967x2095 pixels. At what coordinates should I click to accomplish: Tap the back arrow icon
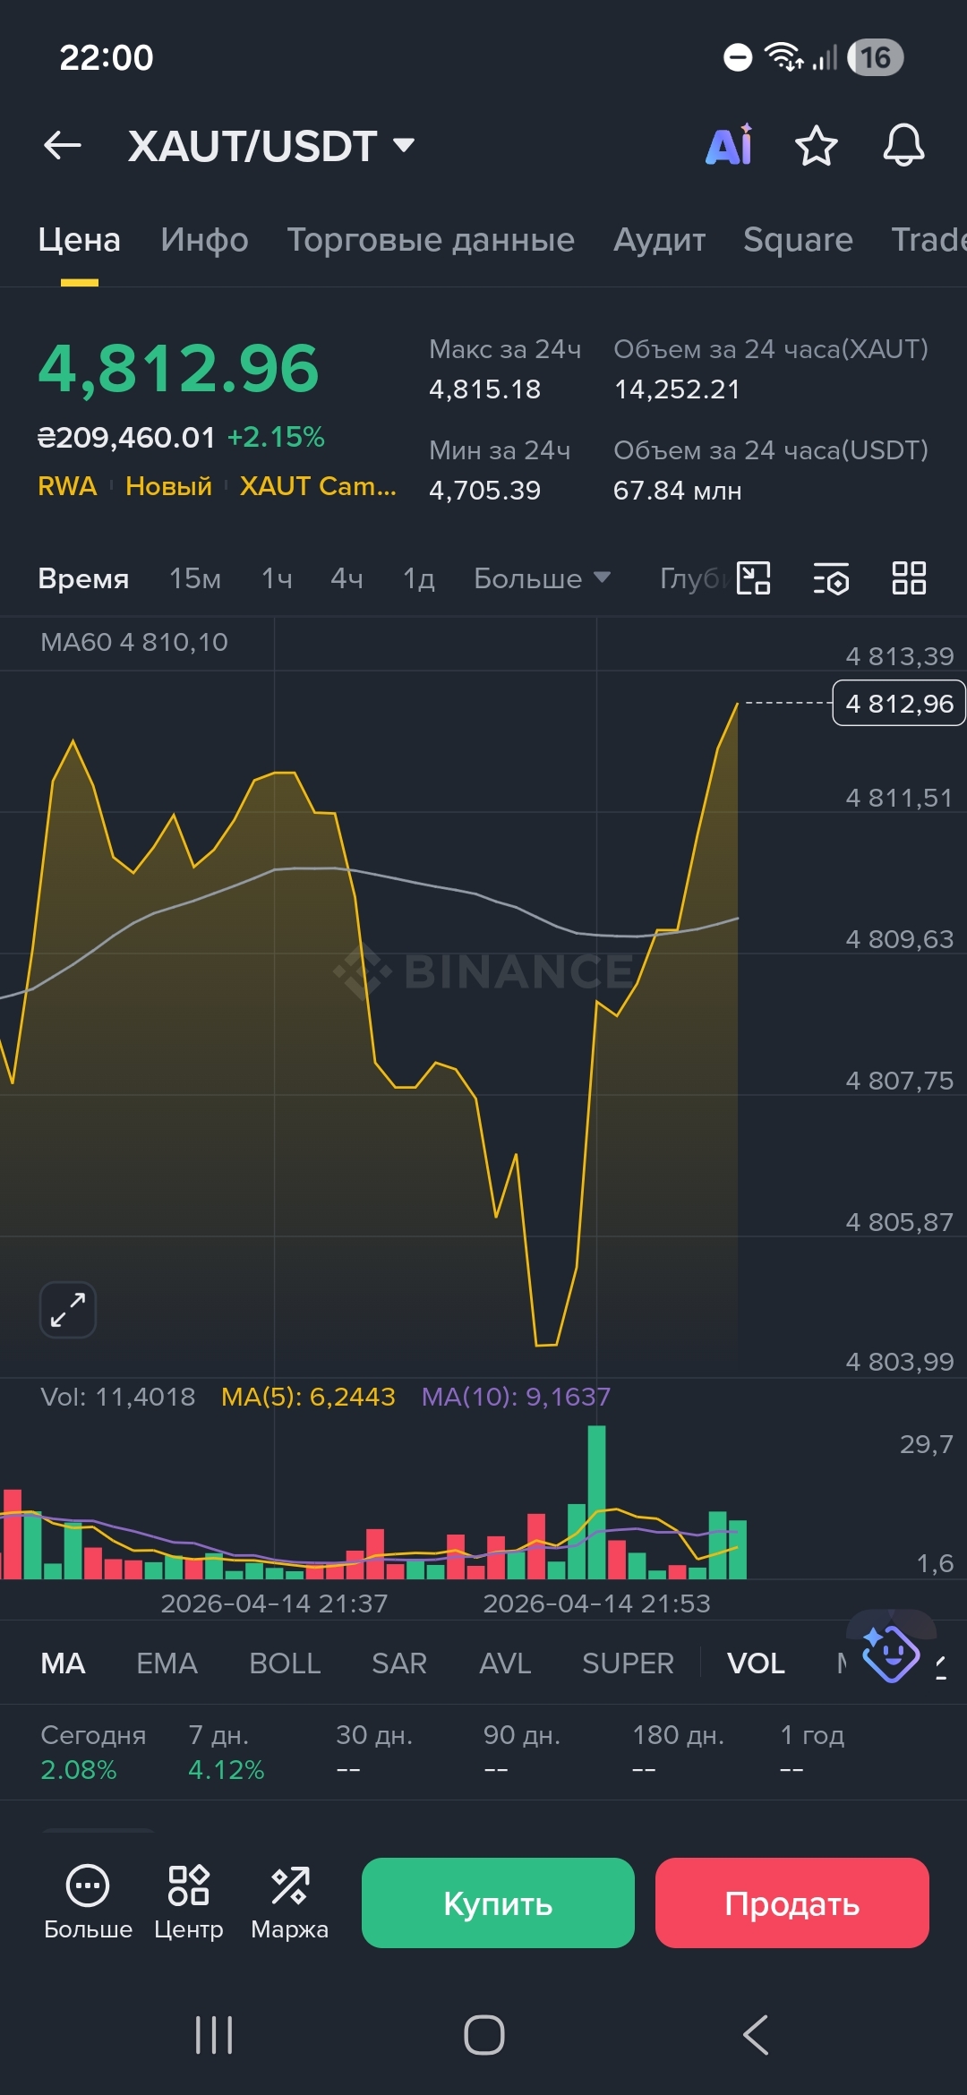63,145
